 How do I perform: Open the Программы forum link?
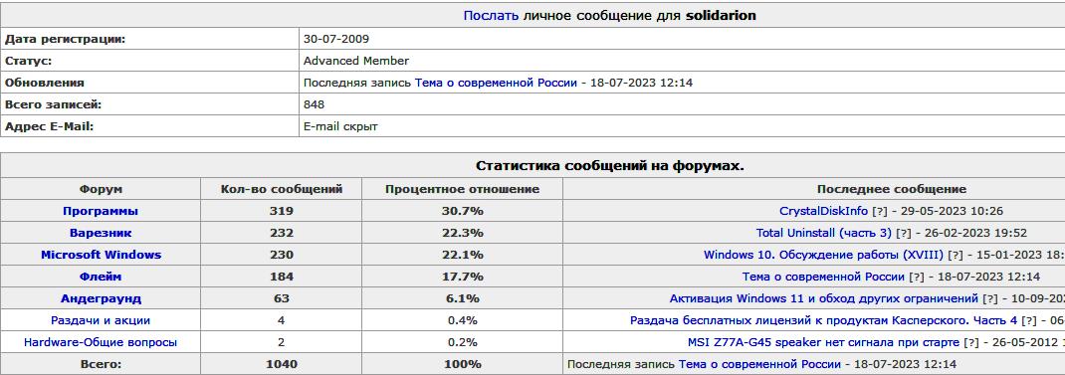pyautogui.click(x=101, y=211)
